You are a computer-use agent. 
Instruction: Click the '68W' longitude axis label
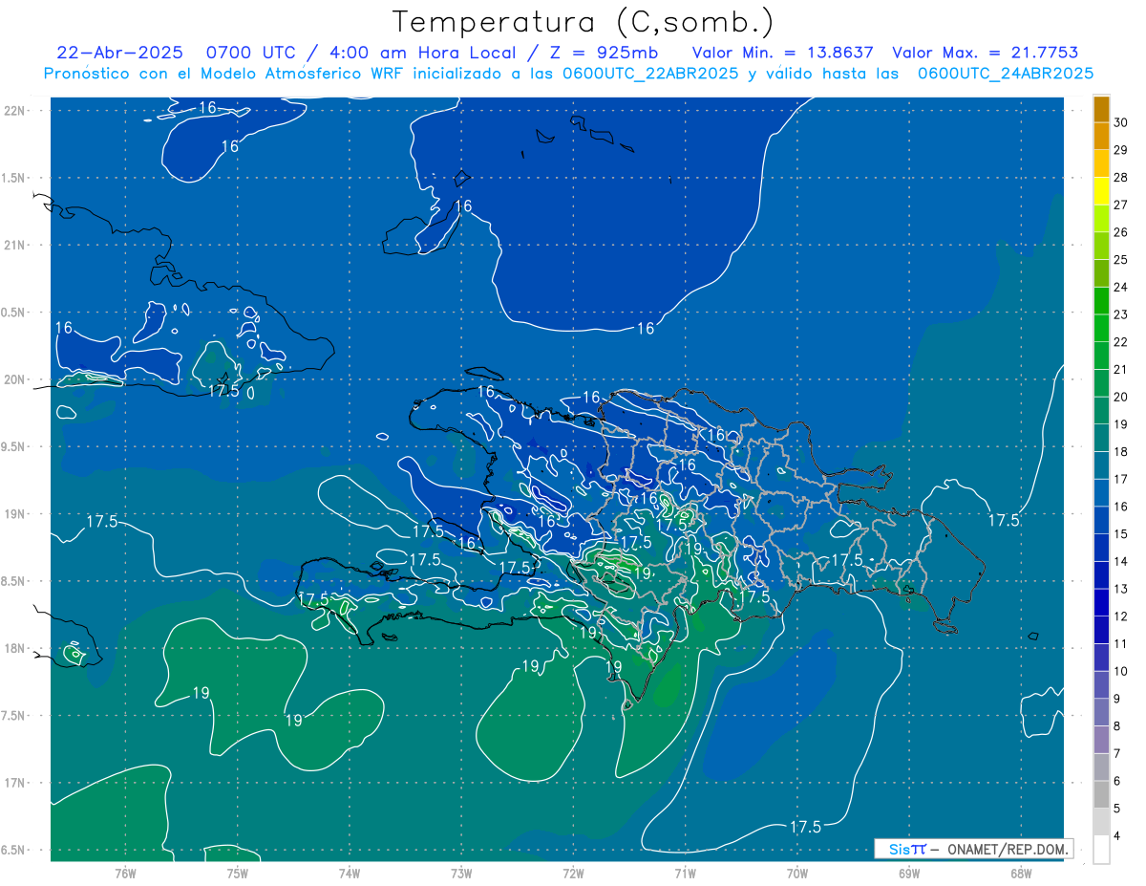coord(1020,874)
